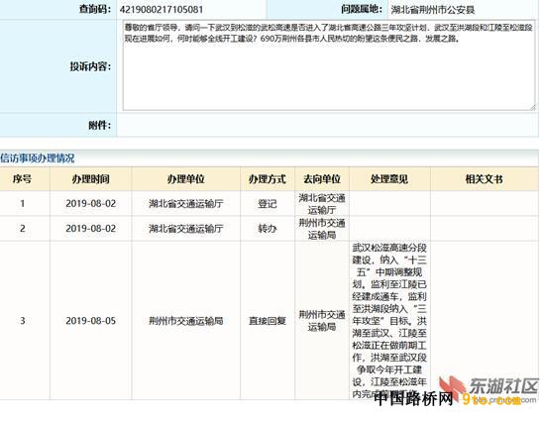Click the row 3 processing opinion text
544x421 pixels.
point(389,321)
